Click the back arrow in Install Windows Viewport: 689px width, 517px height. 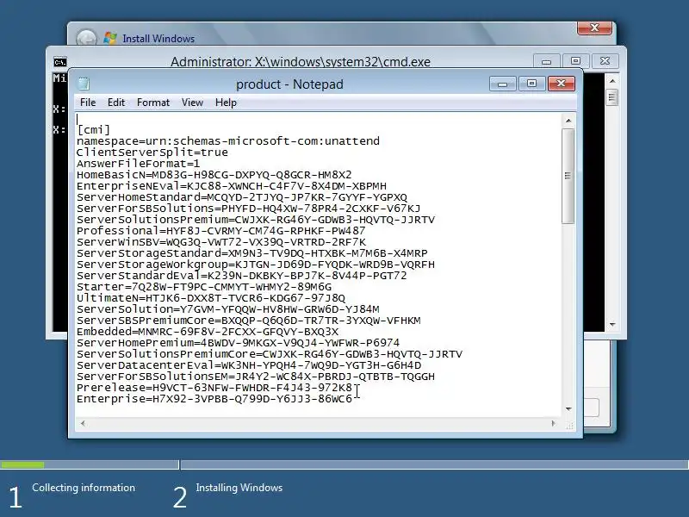pos(86,39)
